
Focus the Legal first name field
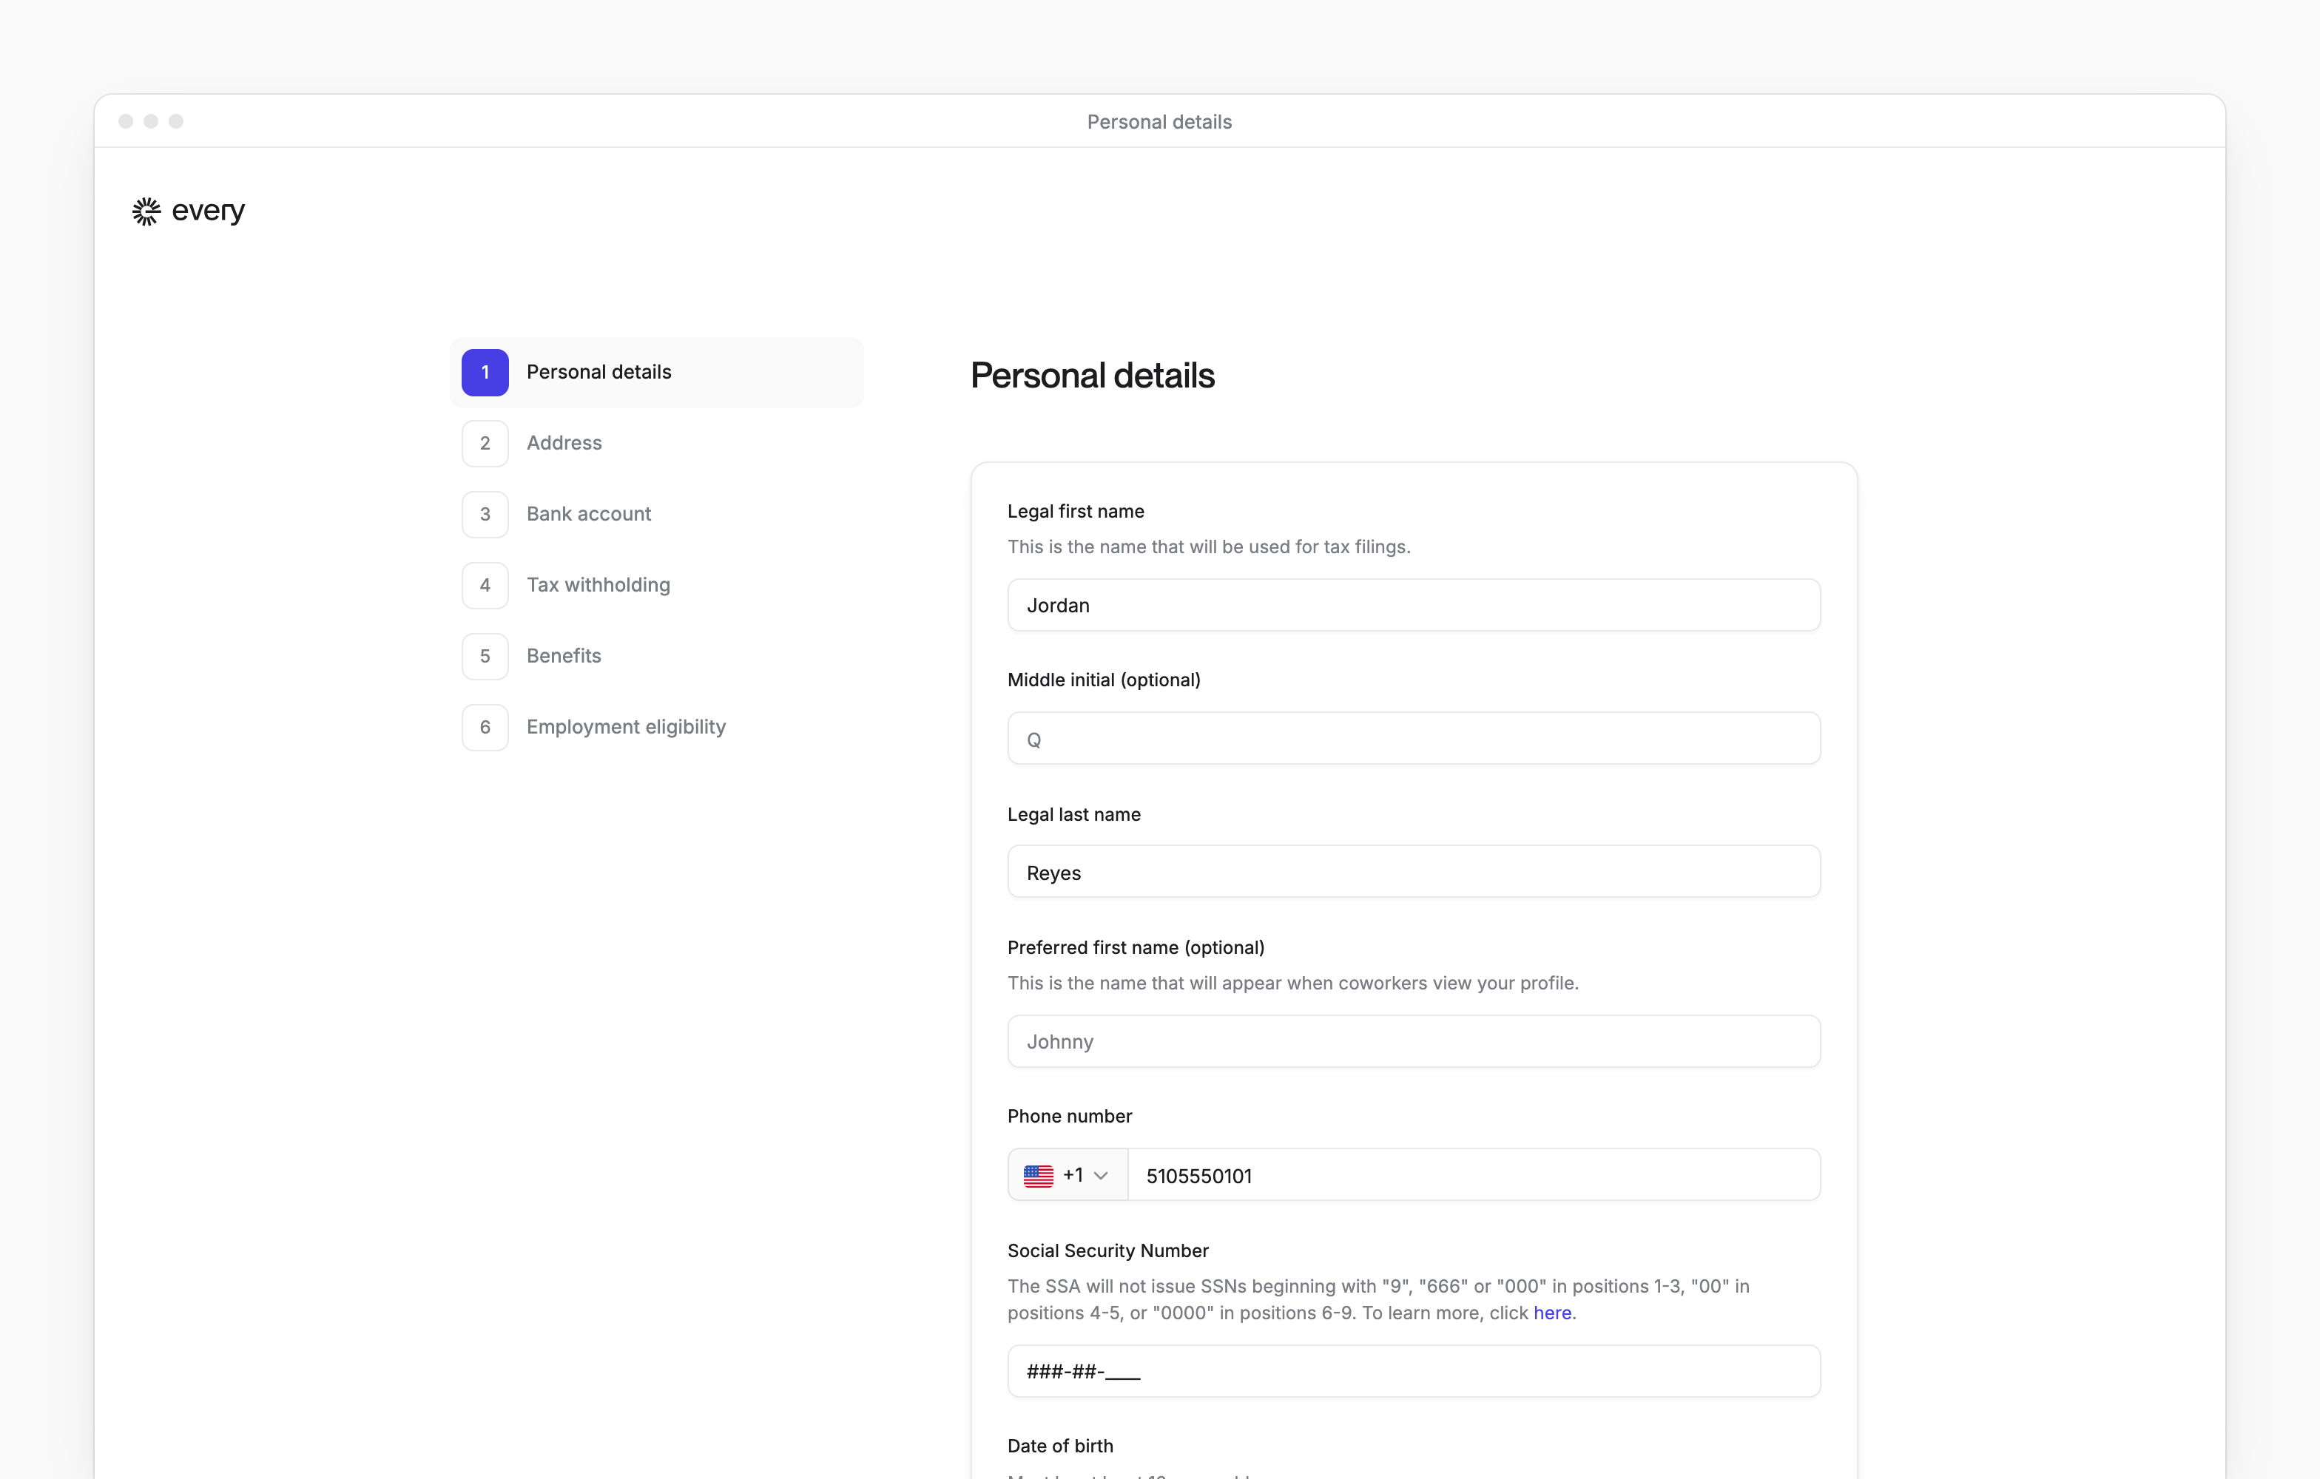1414,605
